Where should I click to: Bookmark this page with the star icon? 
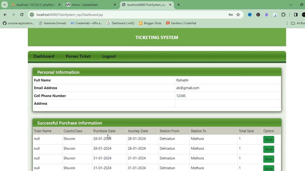pos(238,15)
